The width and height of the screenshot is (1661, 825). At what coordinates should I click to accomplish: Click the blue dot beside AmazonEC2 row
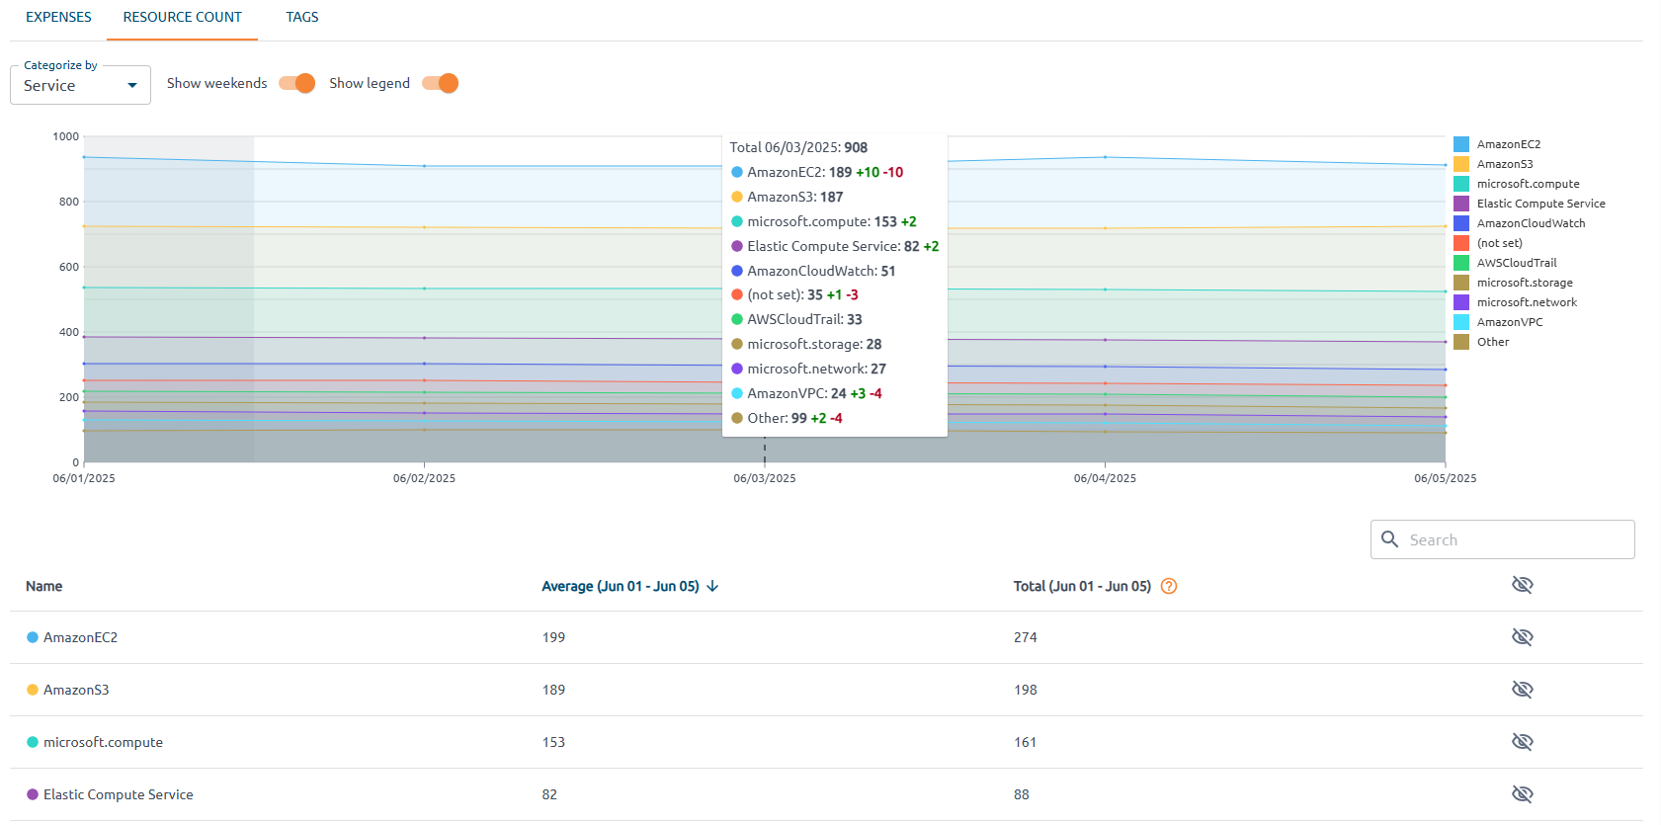pyautogui.click(x=33, y=637)
